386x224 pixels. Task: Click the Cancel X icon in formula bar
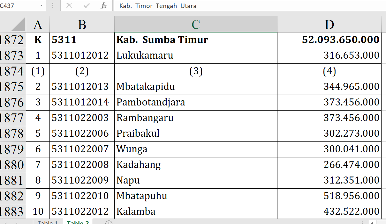tap(69, 6)
